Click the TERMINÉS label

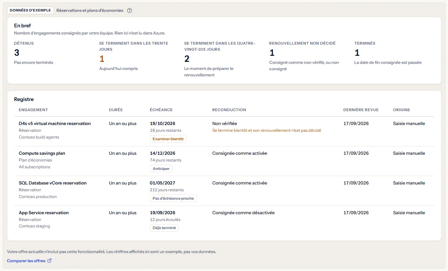[365, 43]
